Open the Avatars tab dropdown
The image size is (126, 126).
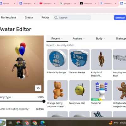pyautogui.click(x=79, y=39)
